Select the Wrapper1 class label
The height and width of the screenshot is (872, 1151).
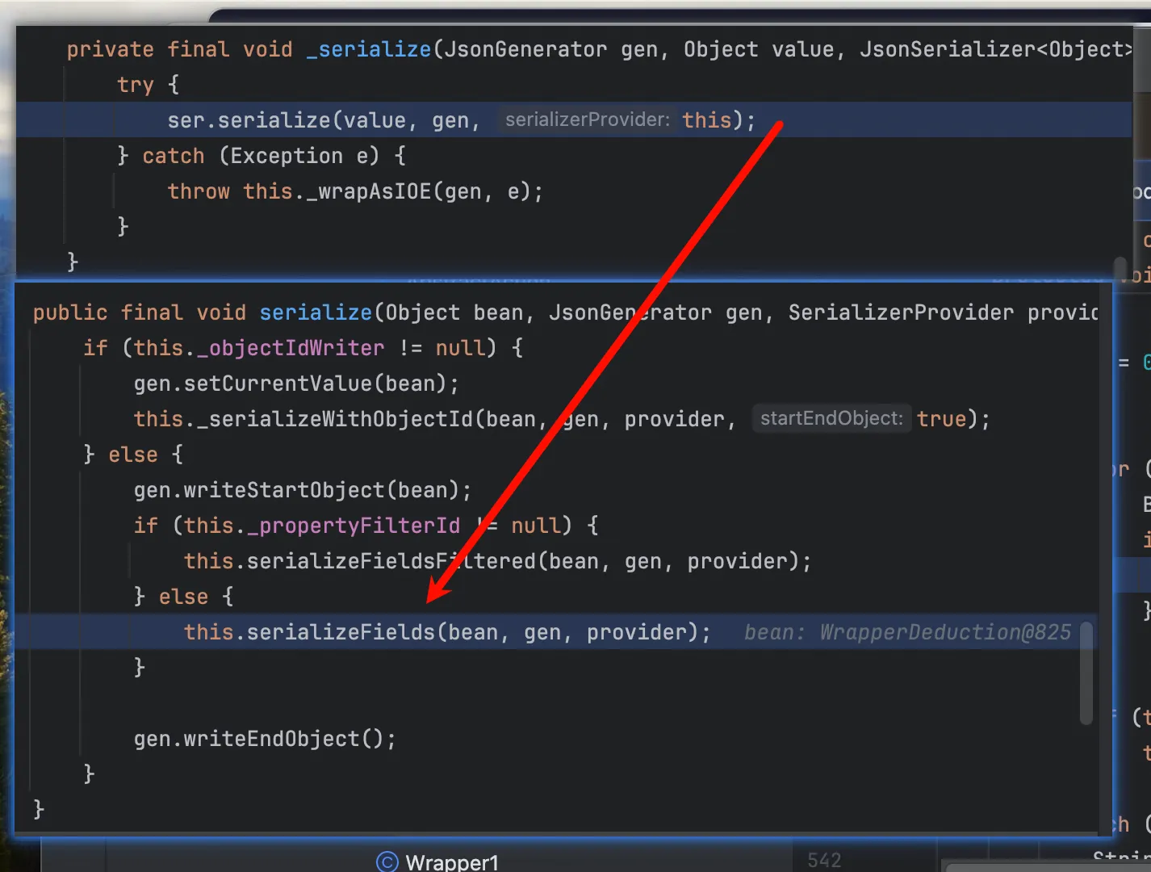(x=452, y=862)
